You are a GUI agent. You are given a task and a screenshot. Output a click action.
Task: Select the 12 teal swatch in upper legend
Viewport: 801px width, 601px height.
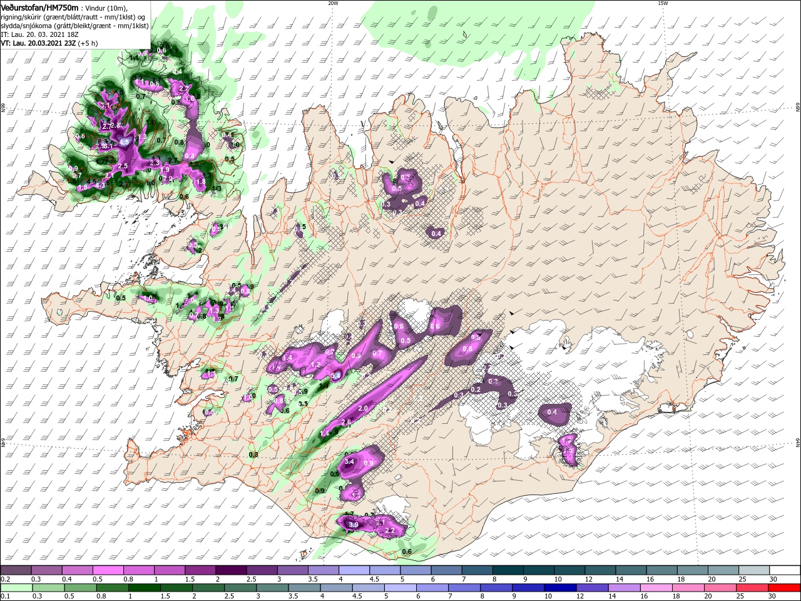tap(599, 570)
